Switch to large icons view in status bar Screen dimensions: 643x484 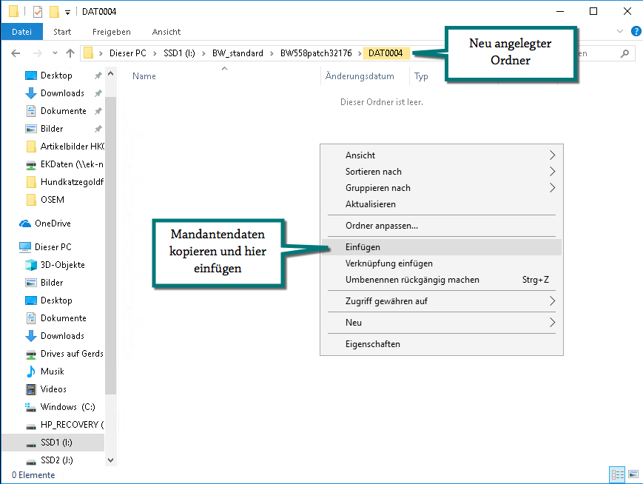[633, 474]
